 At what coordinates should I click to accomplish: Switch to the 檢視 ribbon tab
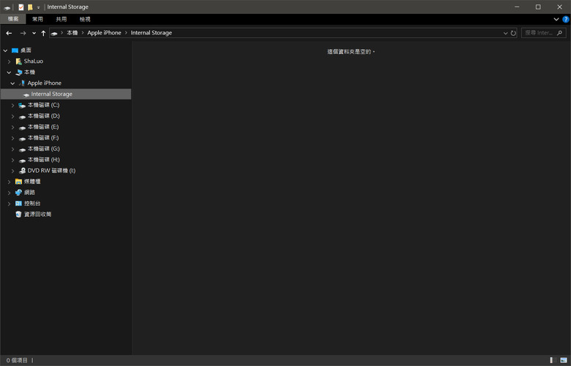pyautogui.click(x=85, y=19)
